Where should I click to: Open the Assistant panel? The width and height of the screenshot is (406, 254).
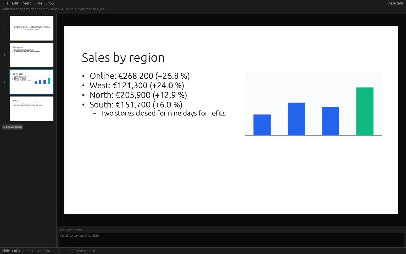[396, 3]
